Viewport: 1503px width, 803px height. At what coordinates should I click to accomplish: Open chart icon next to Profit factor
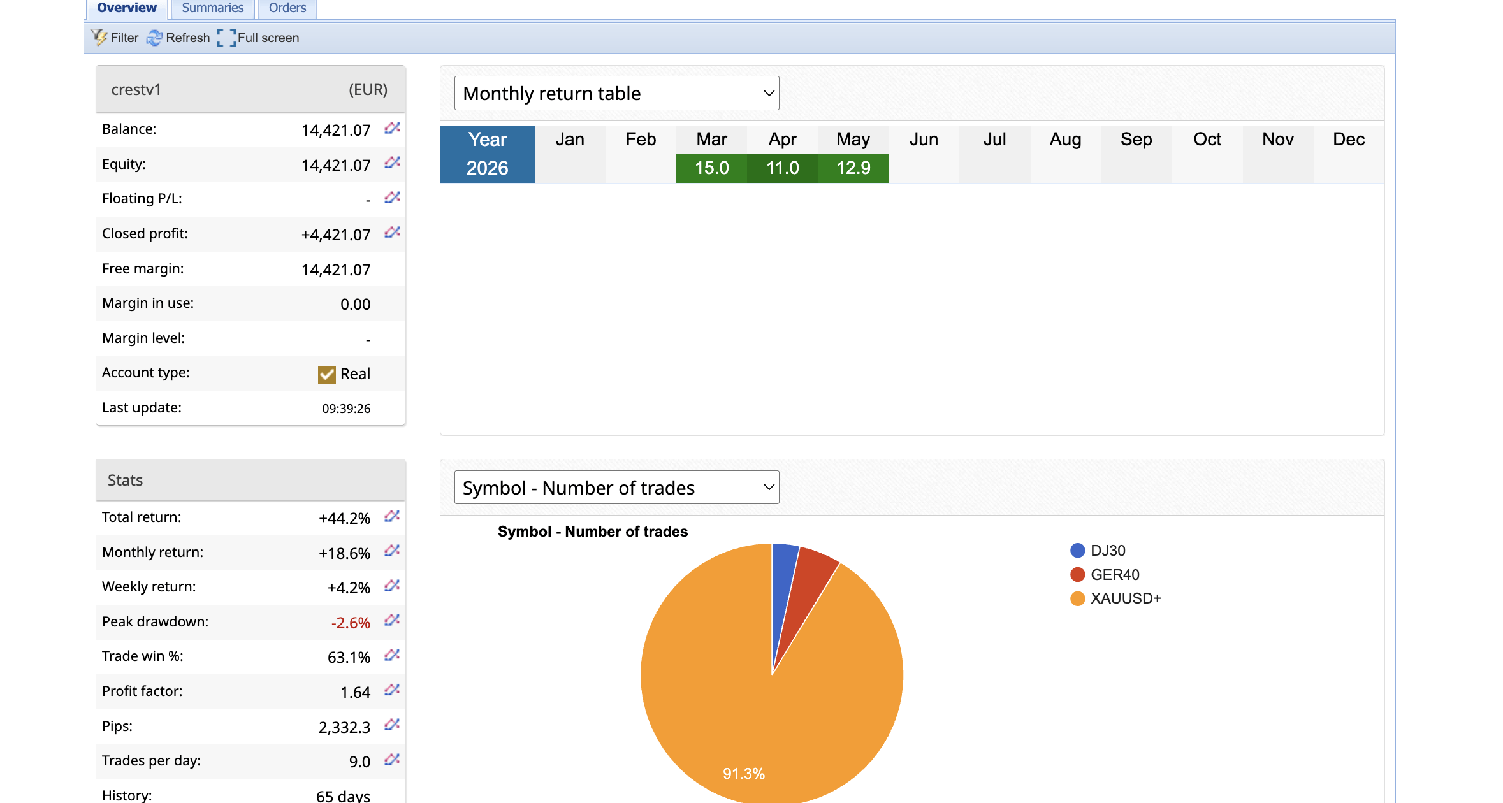pyautogui.click(x=392, y=690)
